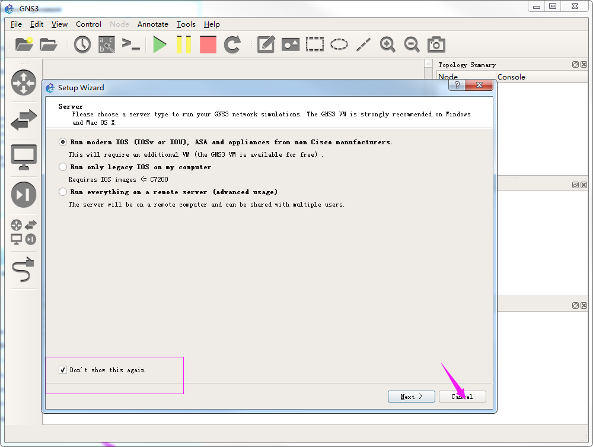Browse security devices sidebar icon

pos(24,195)
